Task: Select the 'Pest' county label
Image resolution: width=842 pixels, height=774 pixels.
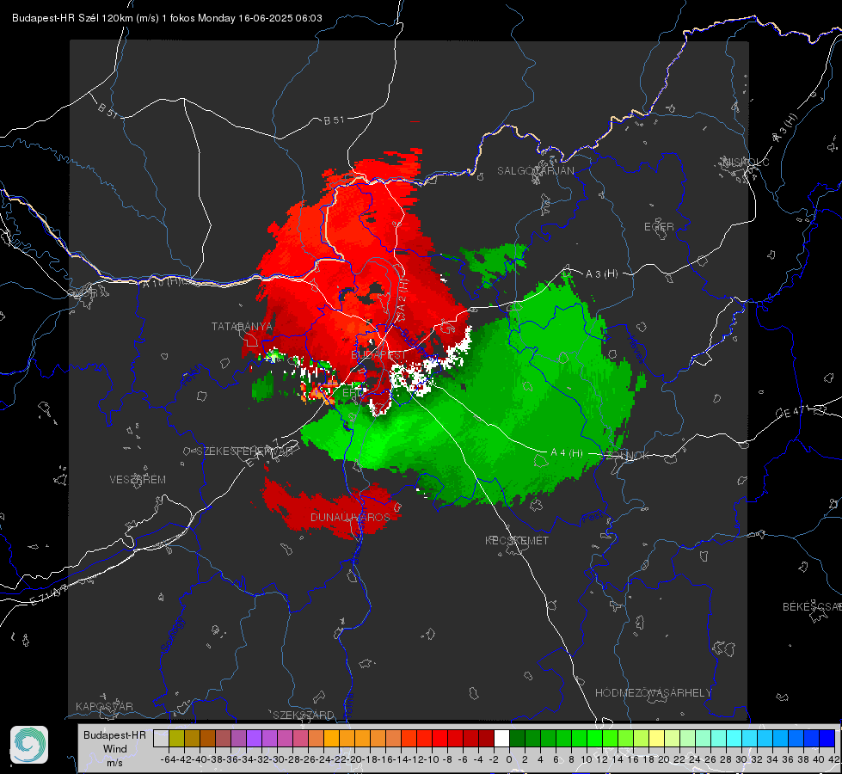Action: (x=591, y=518)
